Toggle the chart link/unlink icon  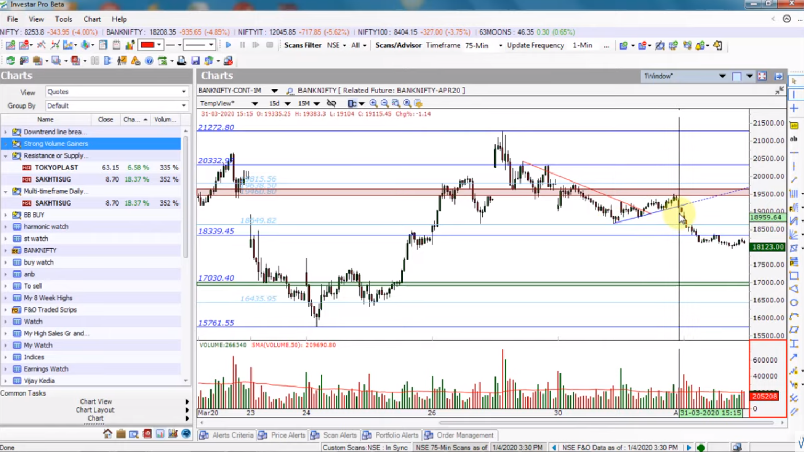pyautogui.click(x=331, y=103)
